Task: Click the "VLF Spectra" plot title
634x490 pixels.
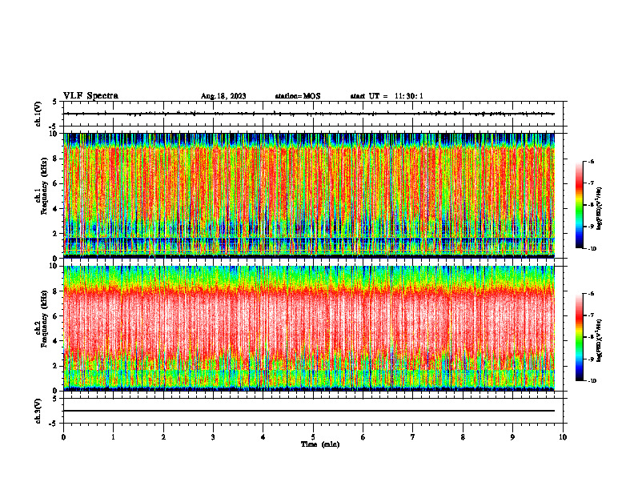Action: coord(90,96)
